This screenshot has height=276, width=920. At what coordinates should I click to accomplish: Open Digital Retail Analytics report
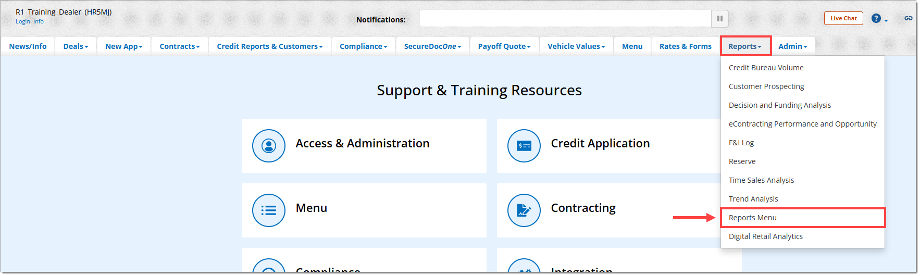(765, 236)
